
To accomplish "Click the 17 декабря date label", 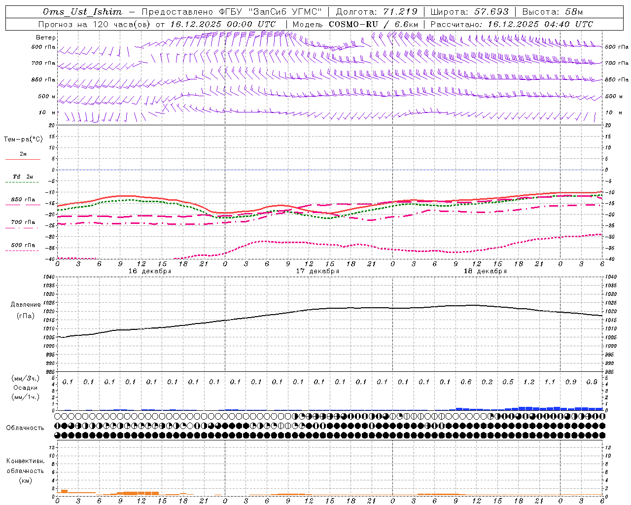I will (x=317, y=271).
